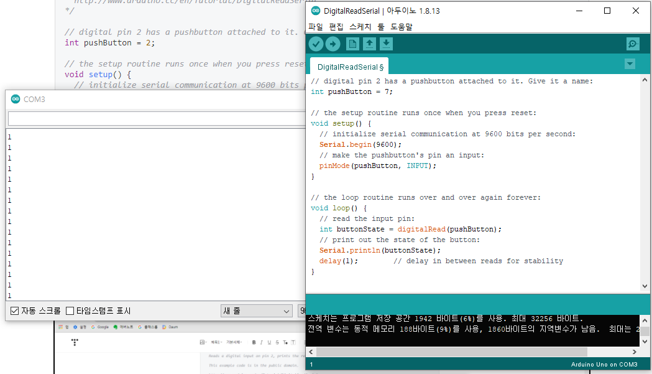Open the text color tool in browser editor
The image size is (652, 374).
point(285,342)
